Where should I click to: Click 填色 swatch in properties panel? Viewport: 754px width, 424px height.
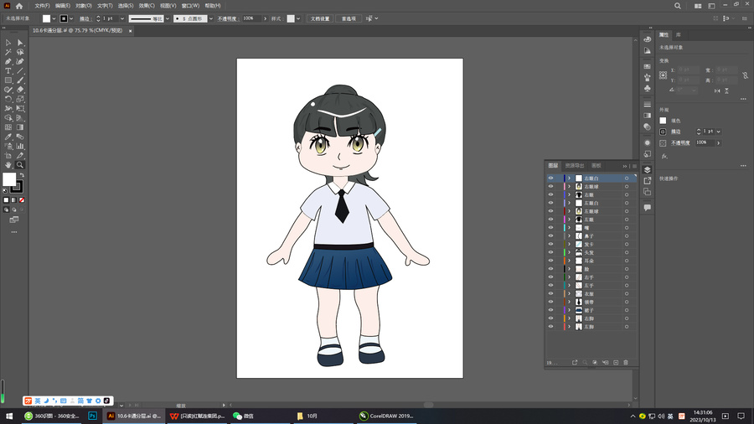(x=664, y=121)
